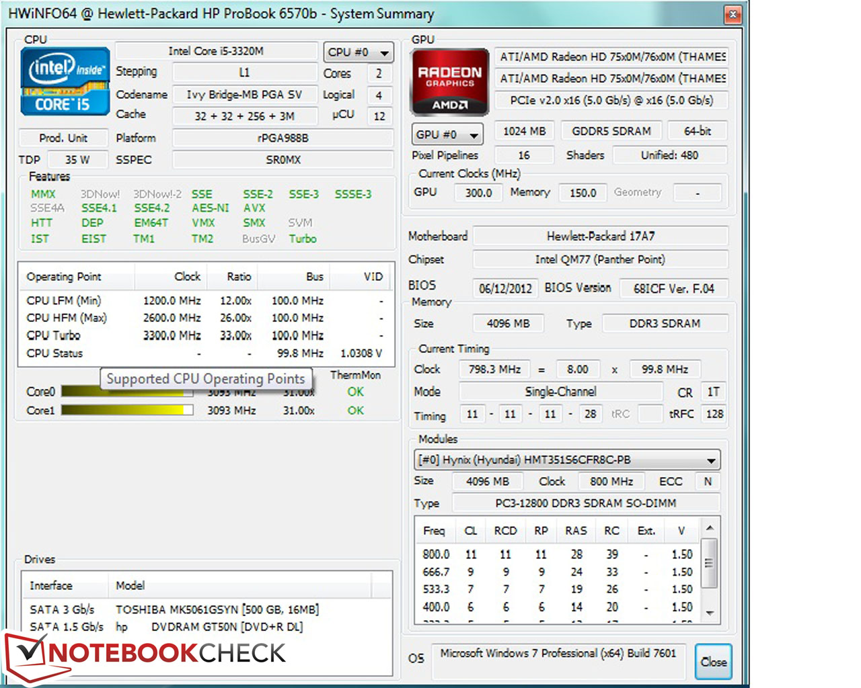Click the Hewlett-Packard 17A7 motherboard field

pos(601,236)
